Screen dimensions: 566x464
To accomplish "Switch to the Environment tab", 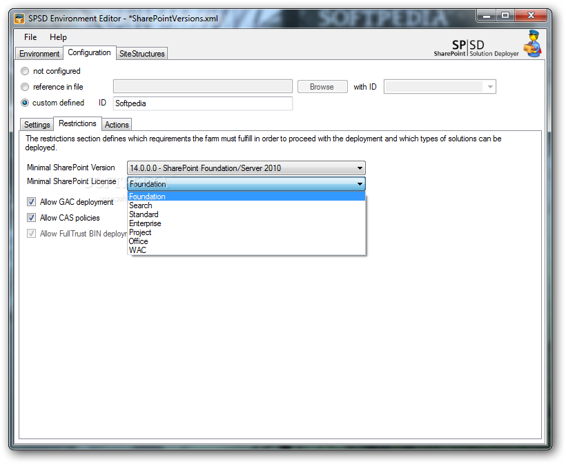I will click(x=39, y=54).
